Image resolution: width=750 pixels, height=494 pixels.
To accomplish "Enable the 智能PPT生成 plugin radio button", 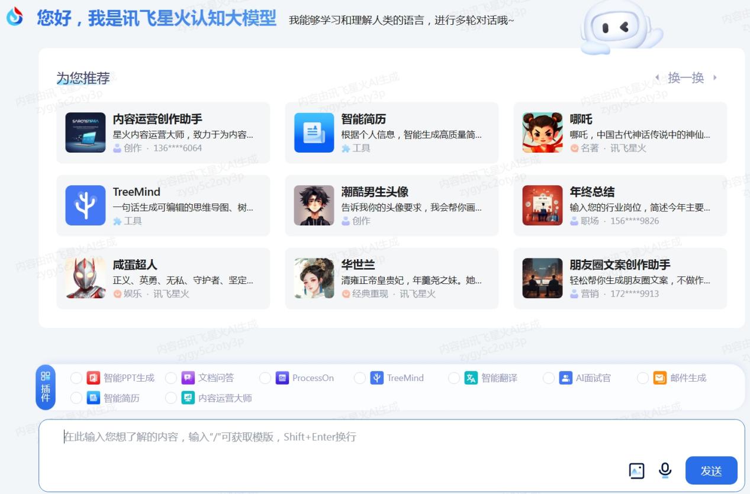I will click(x=76, y=378).
